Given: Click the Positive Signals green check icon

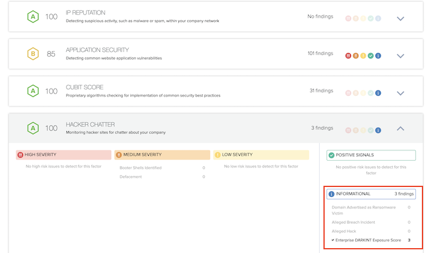Looking at the screenshot, I should click(x=331, y=155).
